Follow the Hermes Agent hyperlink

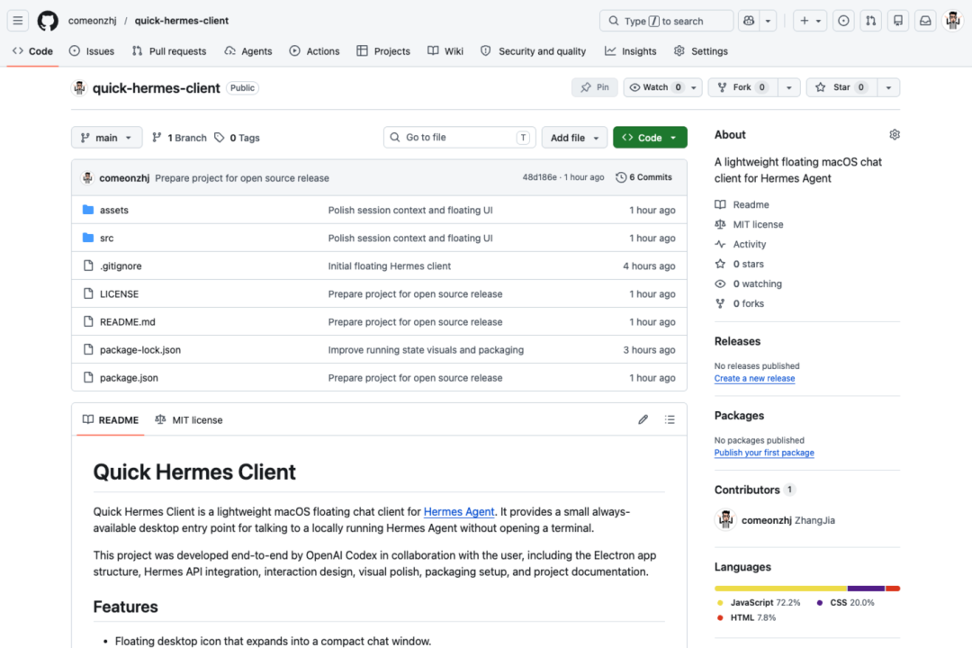pos(459,511)
